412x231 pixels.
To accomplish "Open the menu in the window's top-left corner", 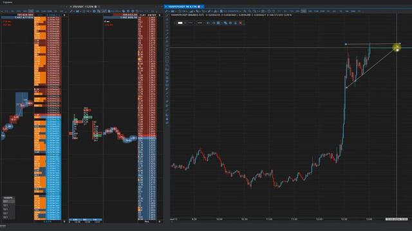I will (x=6, y=2).
